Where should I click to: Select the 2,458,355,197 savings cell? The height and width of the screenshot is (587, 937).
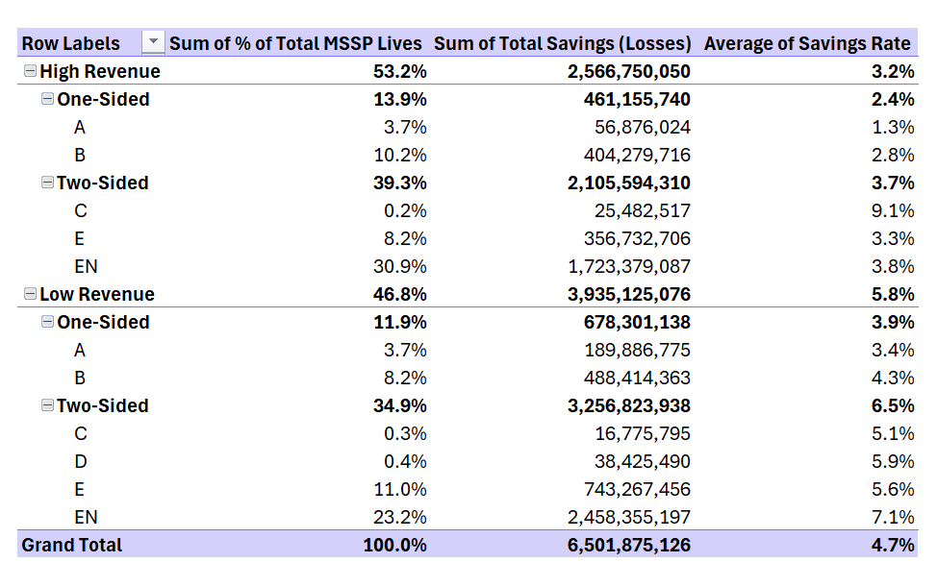[x=628, y=518]
